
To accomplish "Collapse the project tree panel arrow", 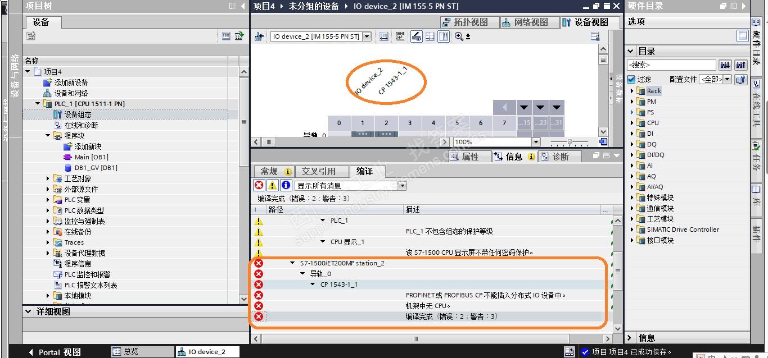I will (243, 6).
